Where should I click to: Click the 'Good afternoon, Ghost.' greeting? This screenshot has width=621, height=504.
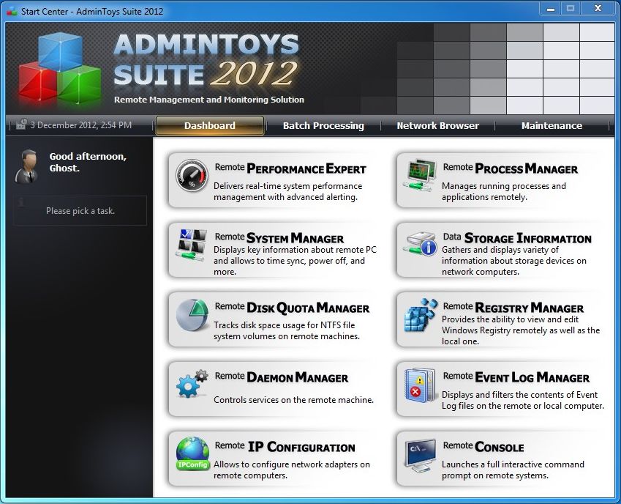click(x=88, y=162)
